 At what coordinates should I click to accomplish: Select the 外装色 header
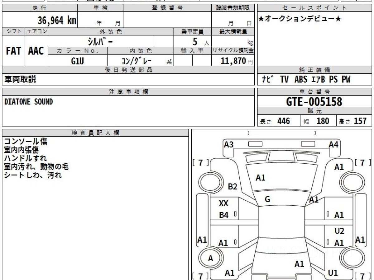(111, 31)
